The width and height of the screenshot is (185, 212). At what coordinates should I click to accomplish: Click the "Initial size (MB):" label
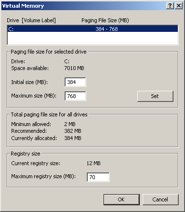[x=29, y=82]
